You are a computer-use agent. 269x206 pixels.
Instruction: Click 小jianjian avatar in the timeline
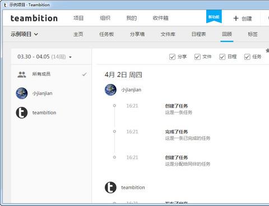[x=110, y=90]
